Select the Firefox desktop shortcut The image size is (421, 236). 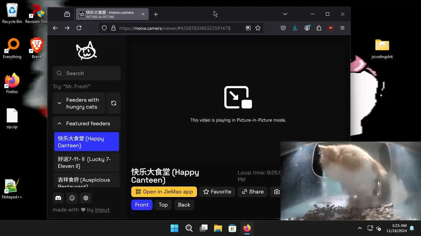point(12,84)
